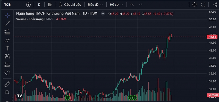The image size is (219, 102).
Task: Open Các chỉ báo indicators menu
Action: (70, 5)
